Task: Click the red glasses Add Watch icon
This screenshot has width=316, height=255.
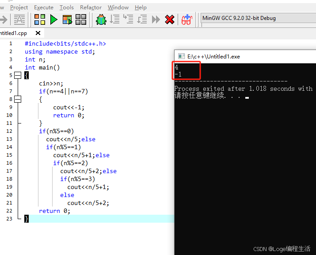Action: click(187, 19)
